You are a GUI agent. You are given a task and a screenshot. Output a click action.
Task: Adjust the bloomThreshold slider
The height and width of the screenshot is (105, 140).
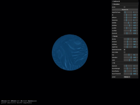[x=128, y=74]
